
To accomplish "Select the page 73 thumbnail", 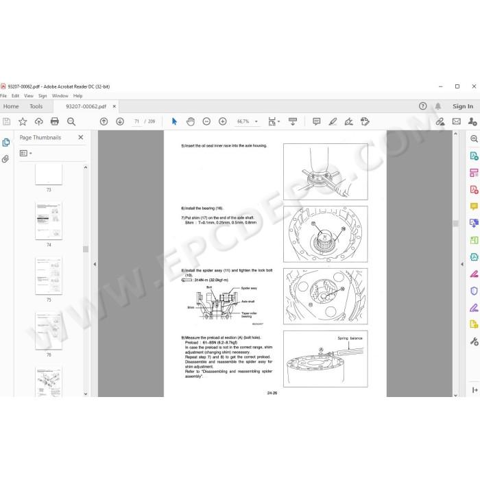I will 49,174.
